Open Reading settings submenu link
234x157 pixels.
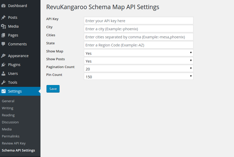pos(8,115)
